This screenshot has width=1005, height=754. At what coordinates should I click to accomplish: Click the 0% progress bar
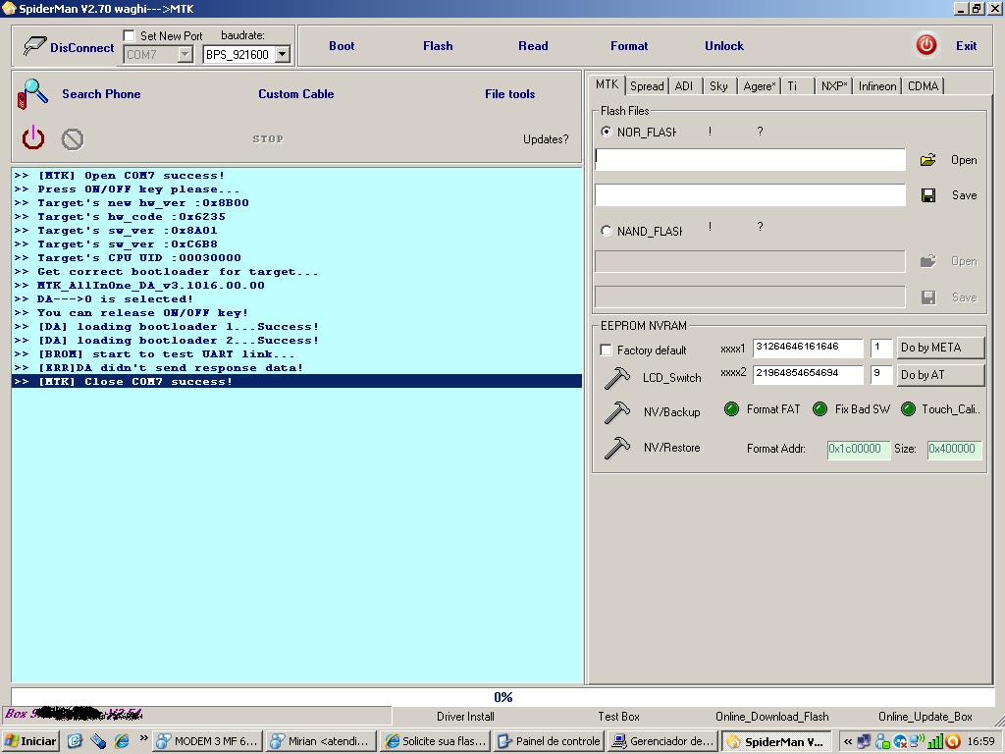tap(502, 696)
